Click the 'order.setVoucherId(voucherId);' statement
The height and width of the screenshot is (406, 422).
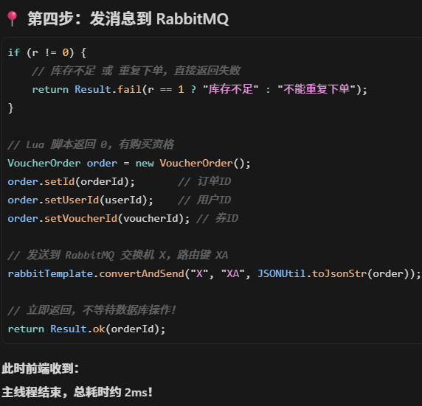(x=99, y=218)
